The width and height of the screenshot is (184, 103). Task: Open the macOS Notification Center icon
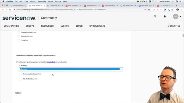click(x=180, y=1)
